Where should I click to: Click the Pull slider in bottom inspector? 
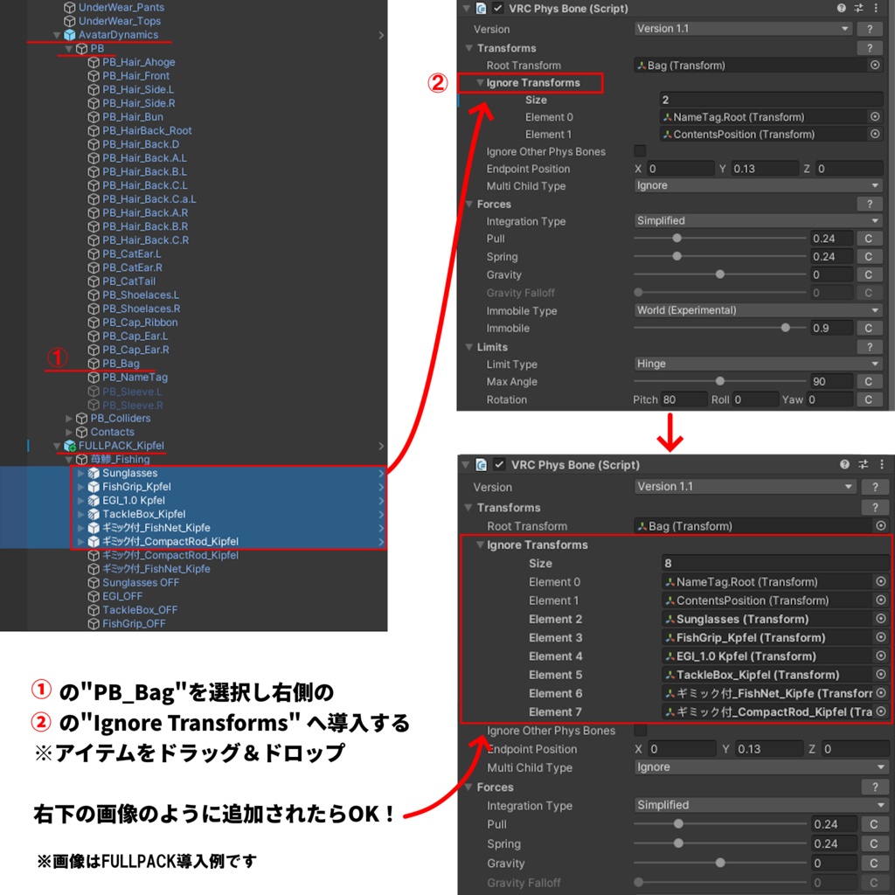(x=720, y=823)
